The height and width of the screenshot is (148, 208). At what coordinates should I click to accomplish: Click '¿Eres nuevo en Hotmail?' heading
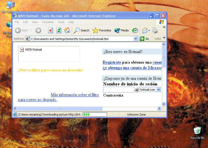123,52
